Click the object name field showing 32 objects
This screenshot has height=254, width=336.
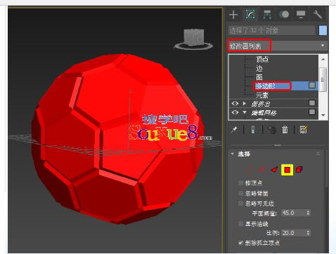[271, 30]
